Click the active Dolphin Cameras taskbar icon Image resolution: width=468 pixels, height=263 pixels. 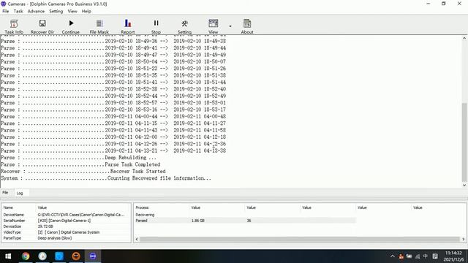click(93, 256)
